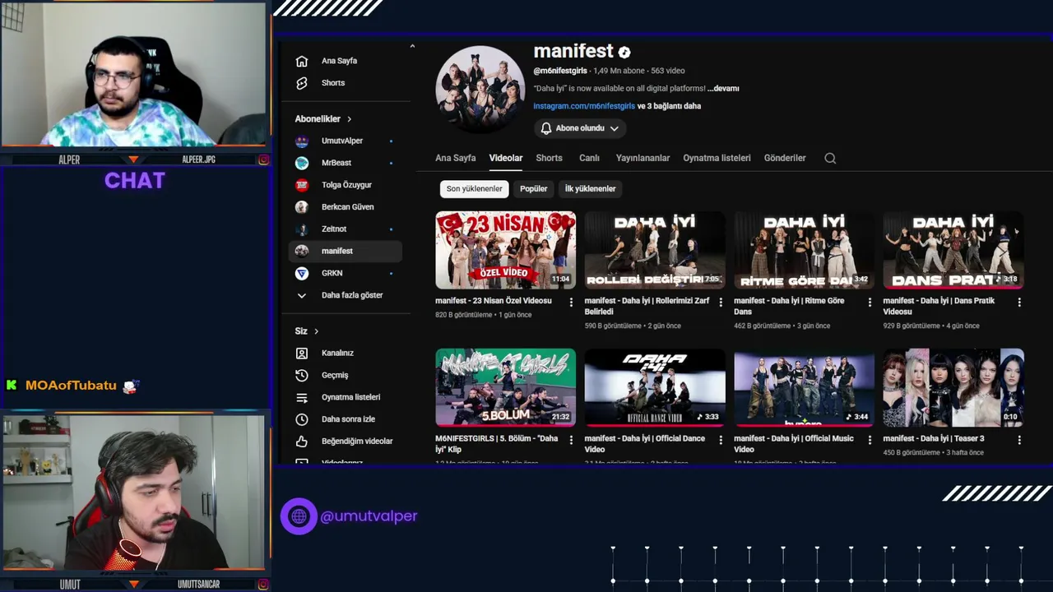This screenshot has height=592, width=1053.
Task: Click Instagram icon under Alper webcam
Action: click(x=263, y=160)
